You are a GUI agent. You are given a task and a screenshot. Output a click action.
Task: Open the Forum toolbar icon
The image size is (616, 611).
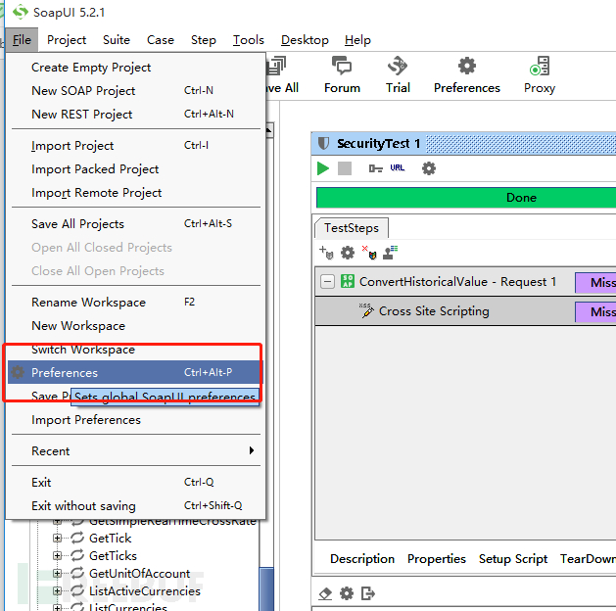click(x=342, y=75)
